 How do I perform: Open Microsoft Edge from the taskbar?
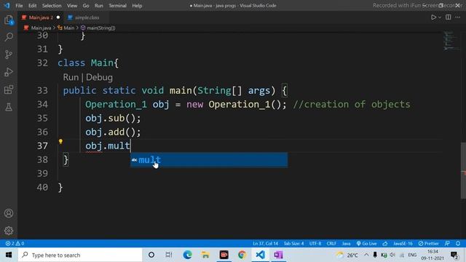coord(188,255)
